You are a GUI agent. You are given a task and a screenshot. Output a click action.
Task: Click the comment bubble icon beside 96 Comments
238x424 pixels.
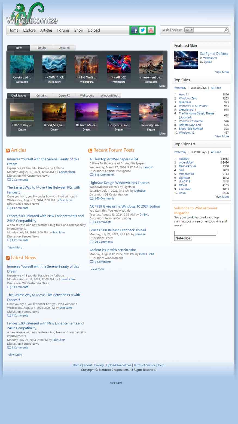pyautogui.click(x=91, y=242)
